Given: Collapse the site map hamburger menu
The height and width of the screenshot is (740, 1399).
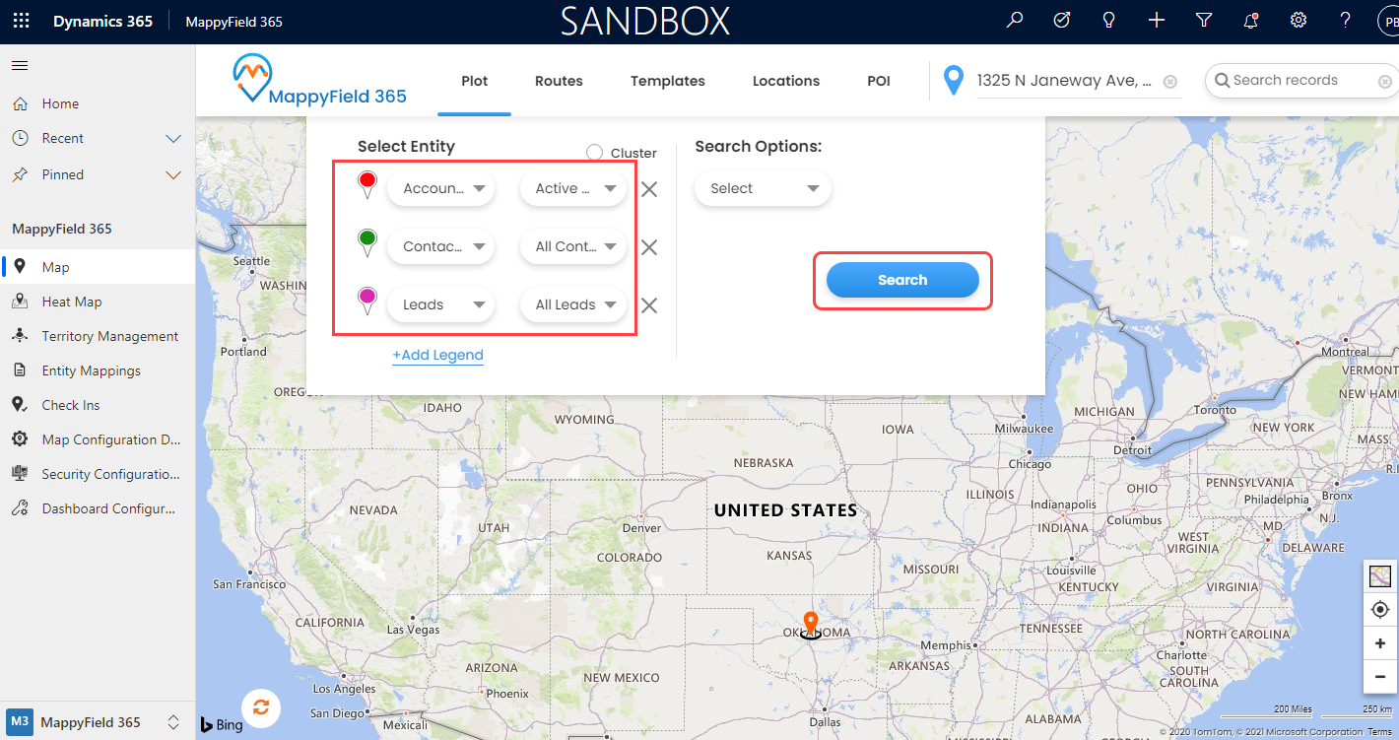Looking at the screenshot, I should click(20, 66).
